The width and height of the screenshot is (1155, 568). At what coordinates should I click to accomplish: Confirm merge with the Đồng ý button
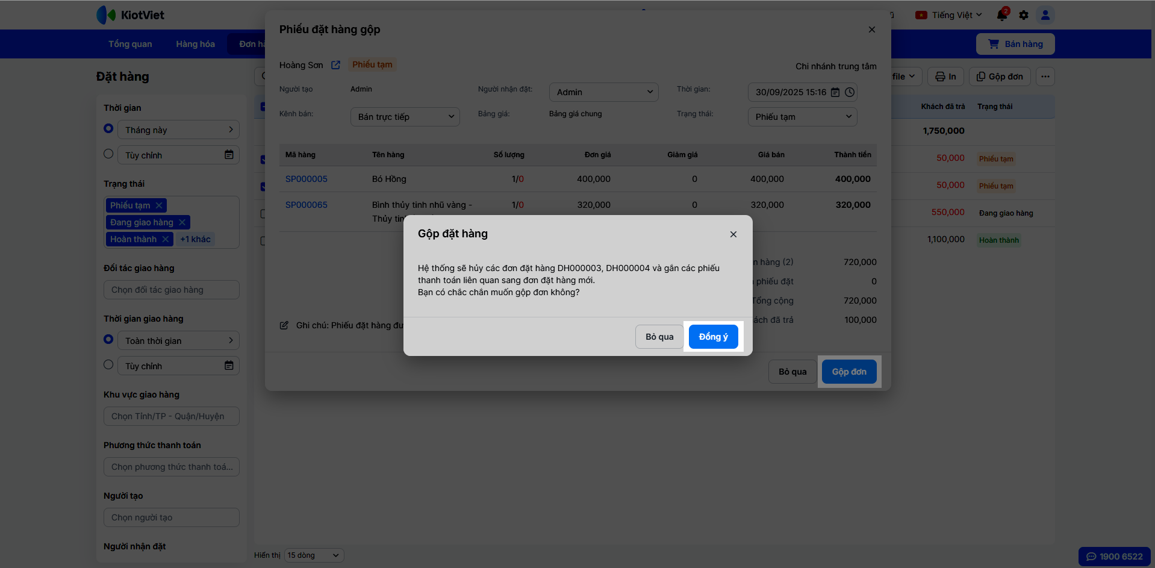(x=713, y=337)
